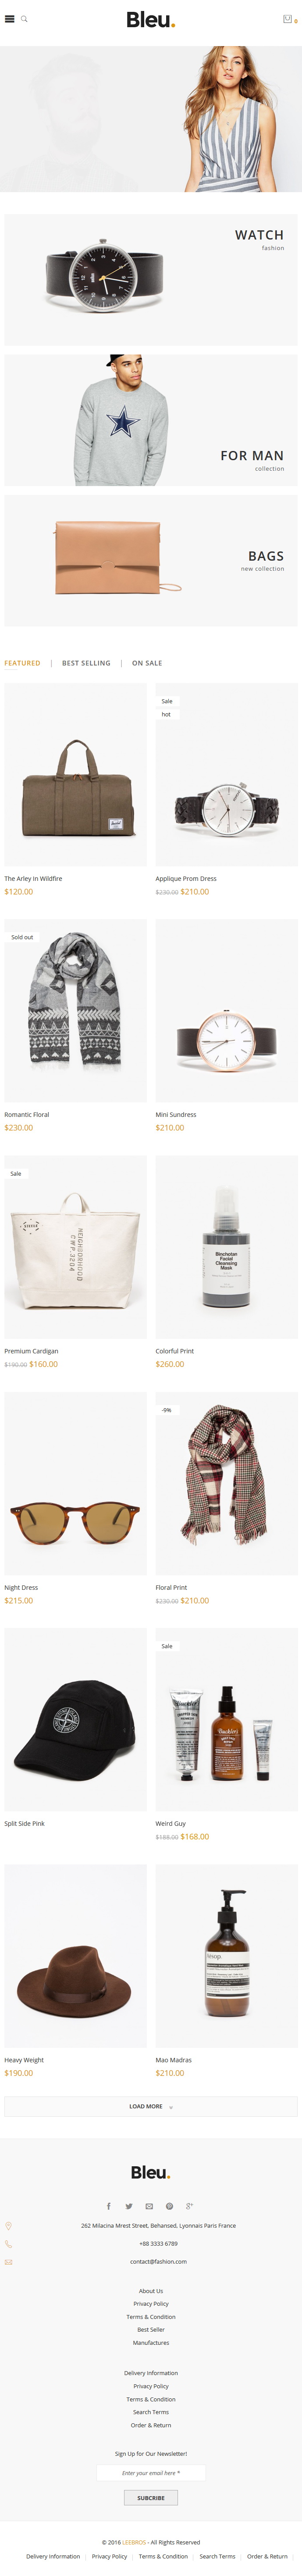This screenshot has width=302, height=2576.
Task: Click the Subscribe button
Action: click(151, 2498)
